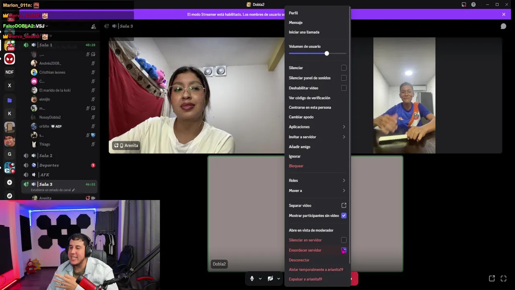This screenshot has height=290, width=515.
Task: Click the add a server plus icon
Action: pyautogui.click(x=10, y=182)
